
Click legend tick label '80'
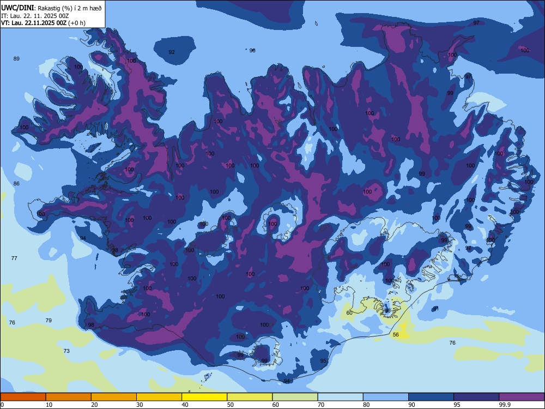(366, 405)
